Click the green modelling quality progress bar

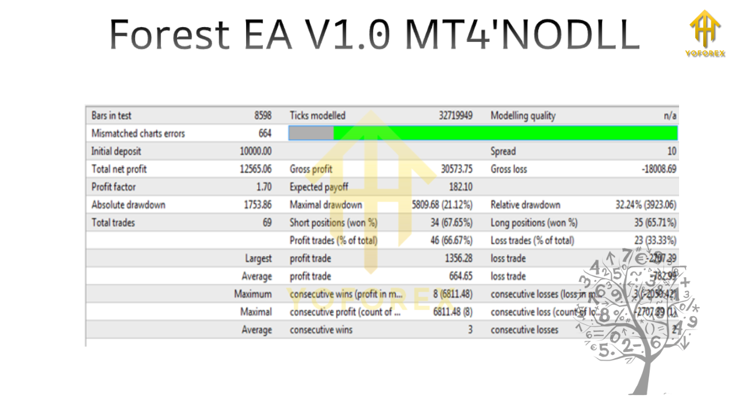pyautogui.click(x=506, y=133)
